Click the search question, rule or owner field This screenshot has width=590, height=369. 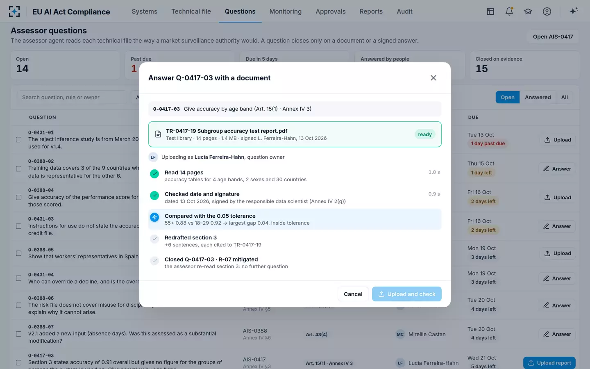pos(72,97)
